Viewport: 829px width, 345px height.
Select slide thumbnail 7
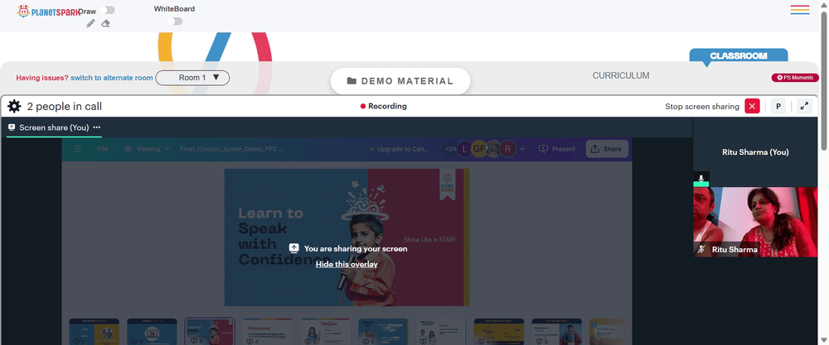click(441, 331)
